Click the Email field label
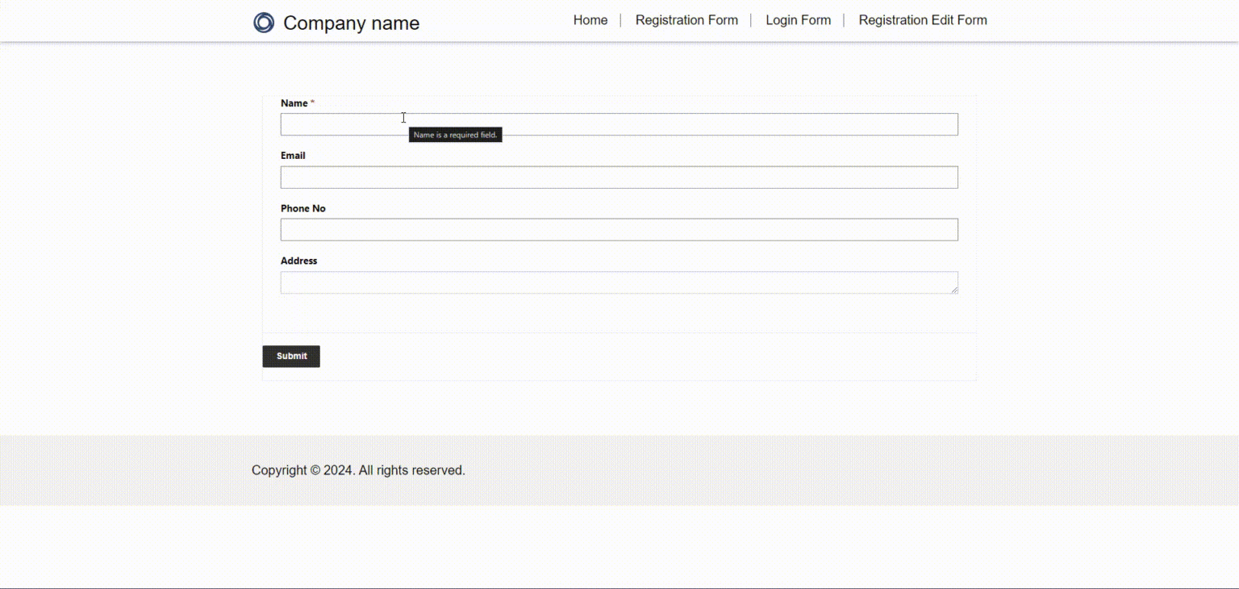The image size is (1239, 589). (x=292, y=155)
